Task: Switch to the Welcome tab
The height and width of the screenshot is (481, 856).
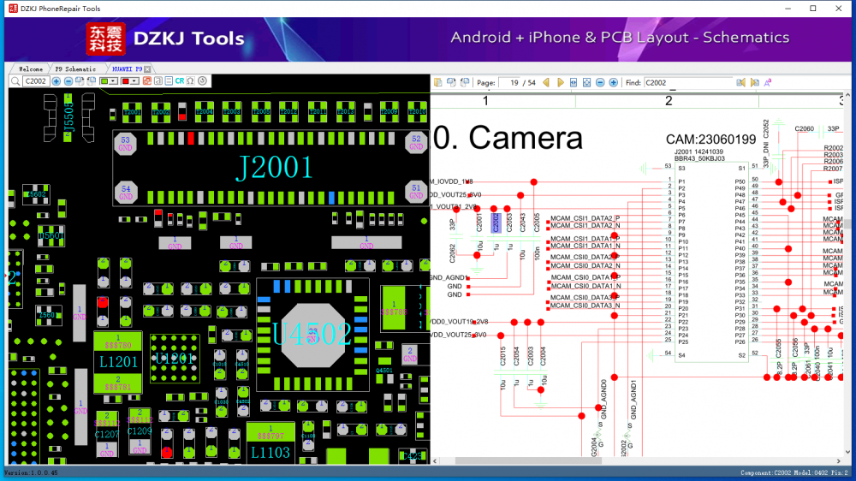Action: (x=31, y=69)
